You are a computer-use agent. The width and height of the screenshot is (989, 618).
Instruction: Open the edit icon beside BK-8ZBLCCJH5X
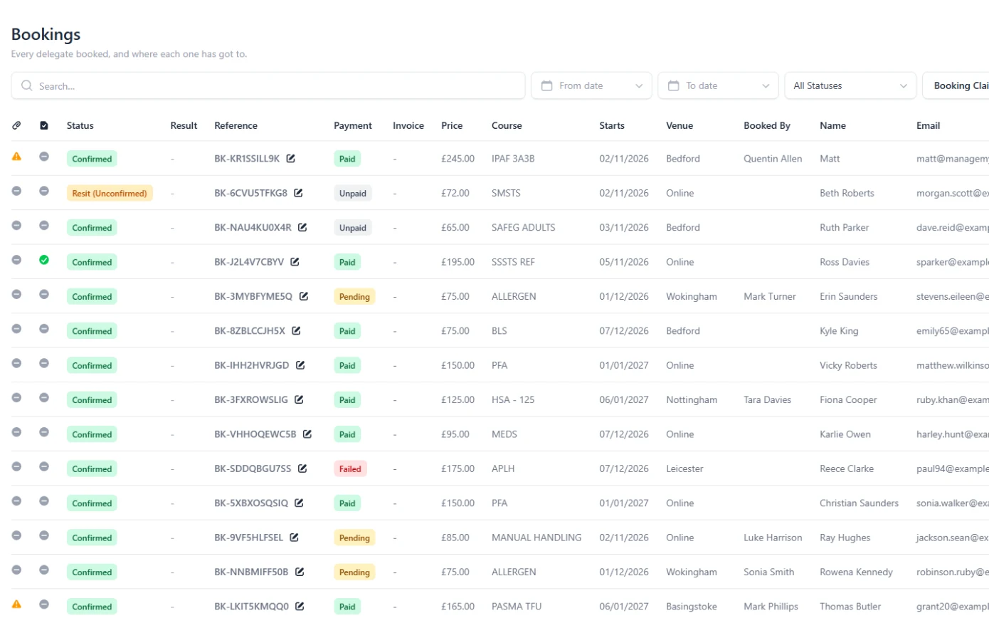[x=296, y=331]
